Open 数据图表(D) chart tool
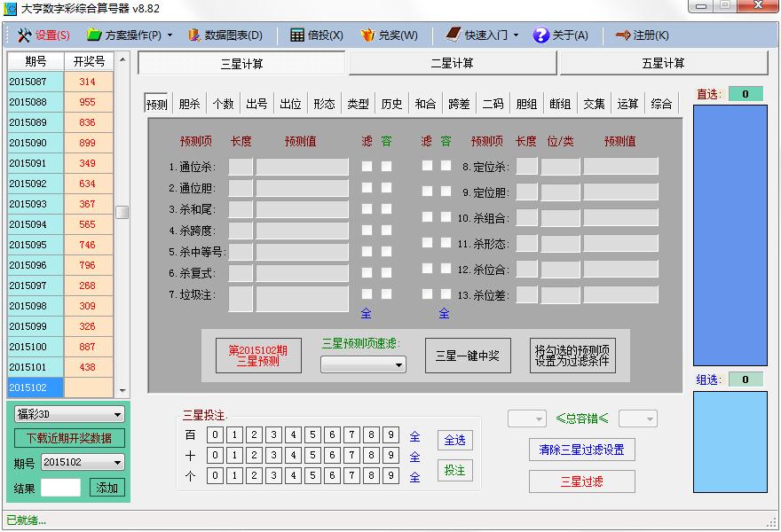Viewport: 781px width, 532px height. click(x=194, y=35)
